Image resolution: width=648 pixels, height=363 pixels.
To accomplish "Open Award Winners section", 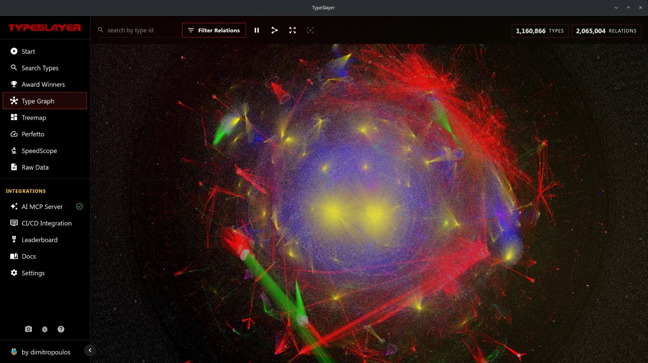I will 45,85.
